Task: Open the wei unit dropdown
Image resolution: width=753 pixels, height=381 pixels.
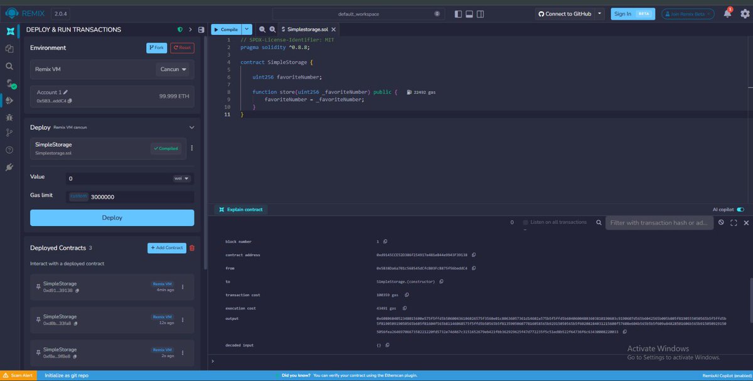Action: tap(183, 179)
